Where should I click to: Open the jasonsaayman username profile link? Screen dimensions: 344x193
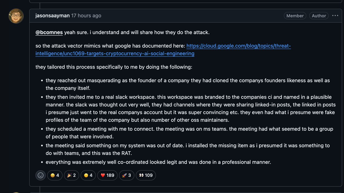click(x=52, y=16)
